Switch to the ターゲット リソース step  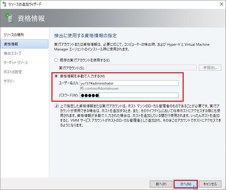pyautogui.click(x=16, y=62)
